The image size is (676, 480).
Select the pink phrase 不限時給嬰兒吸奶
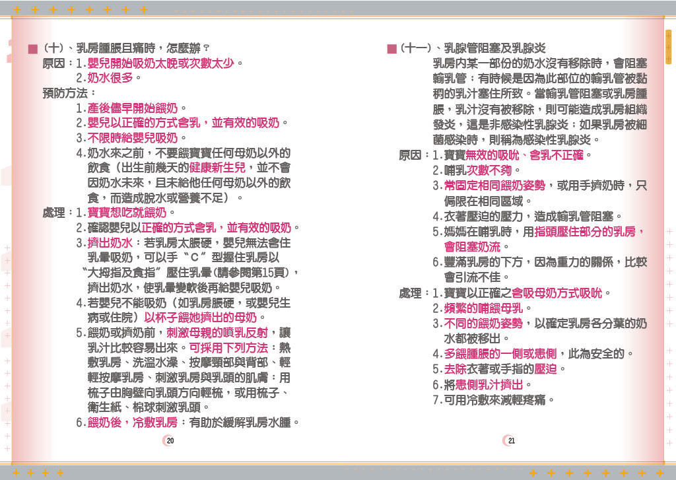pos(133,137)
